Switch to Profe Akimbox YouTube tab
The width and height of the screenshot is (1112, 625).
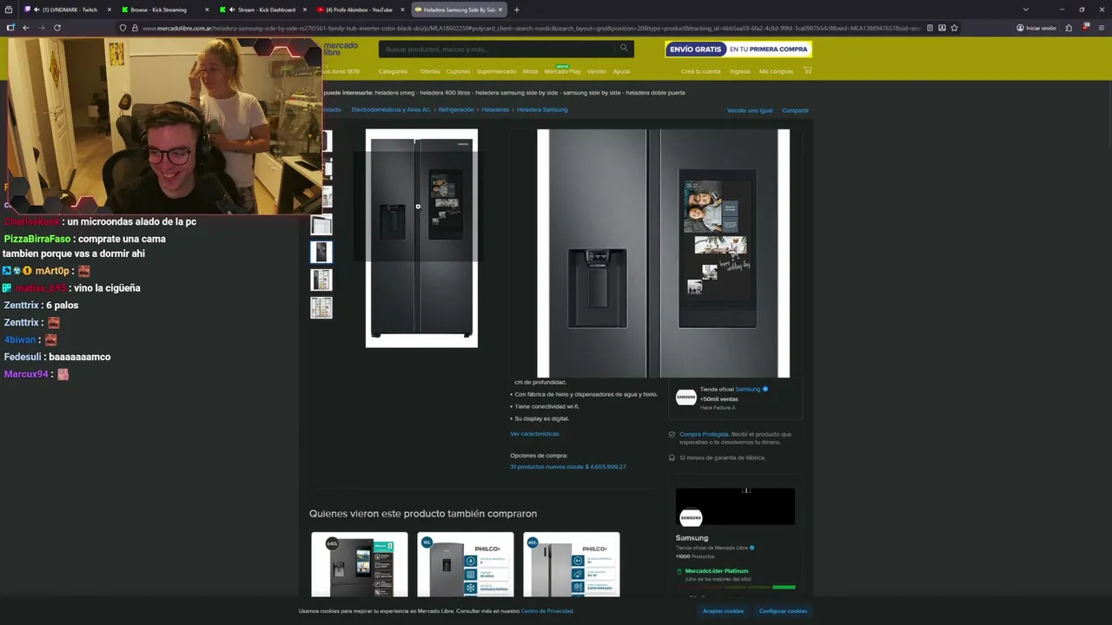tap(360, 10)
